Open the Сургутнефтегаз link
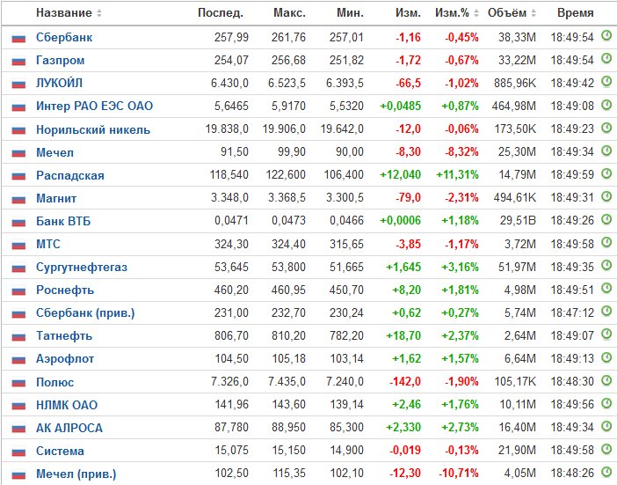The image size is (617, 485). coord(82,267)
